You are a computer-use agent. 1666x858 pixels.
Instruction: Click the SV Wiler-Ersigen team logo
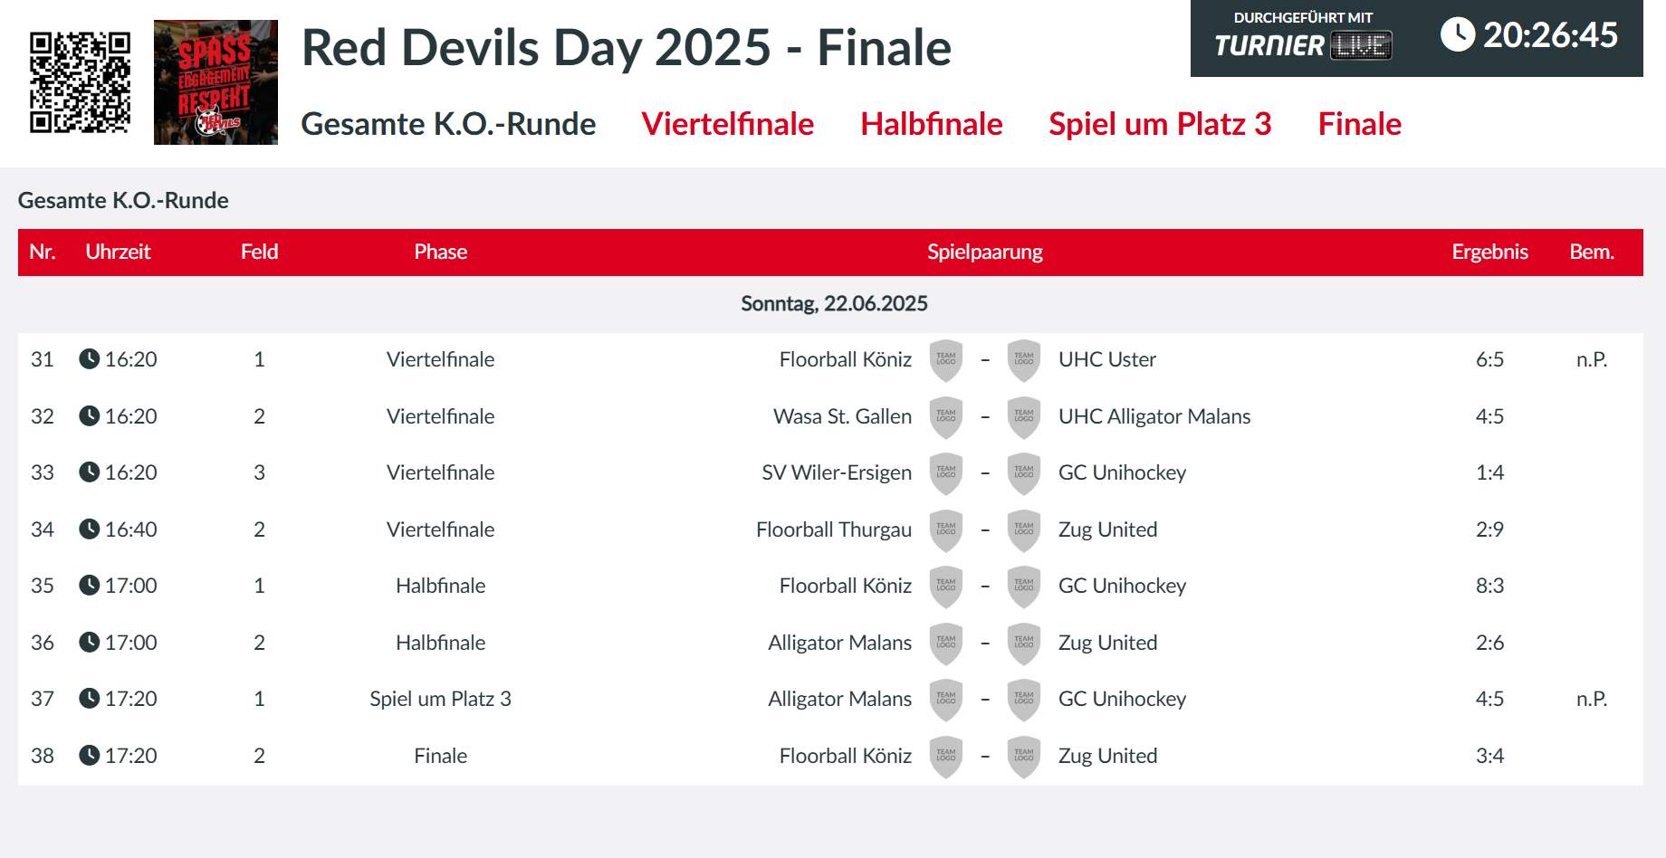[x=946, y=473]
